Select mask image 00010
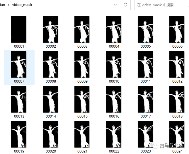 (113, 64)
